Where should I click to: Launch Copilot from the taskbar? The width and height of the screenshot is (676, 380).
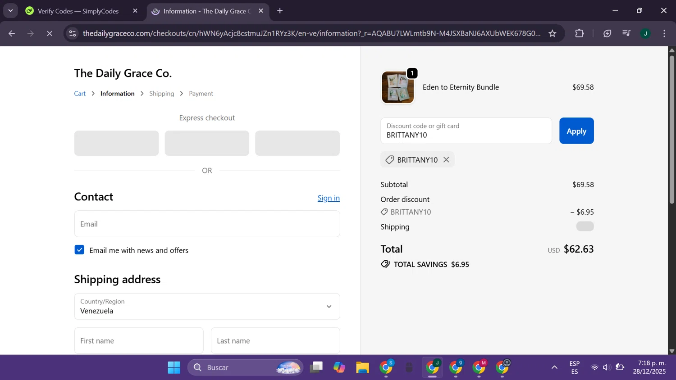(x=339, y=368)
